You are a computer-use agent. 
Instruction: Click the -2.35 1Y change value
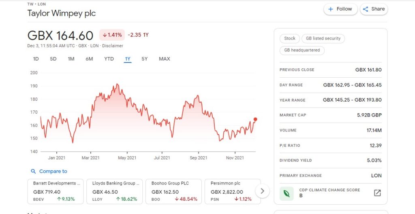pos(138,35)
